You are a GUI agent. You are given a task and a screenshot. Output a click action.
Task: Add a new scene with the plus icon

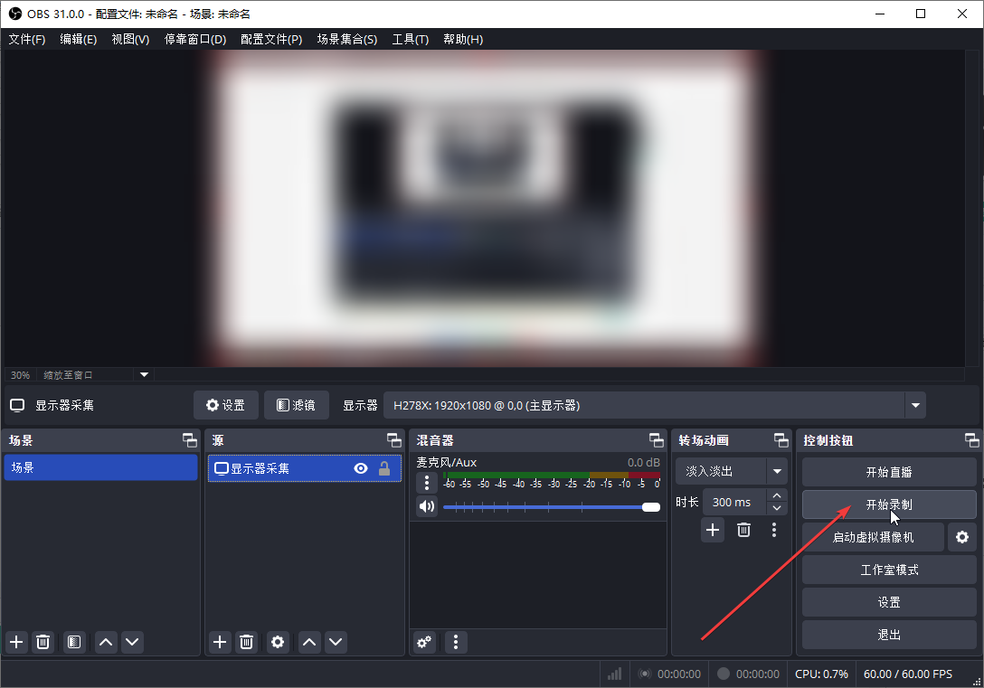coord(15,642)
